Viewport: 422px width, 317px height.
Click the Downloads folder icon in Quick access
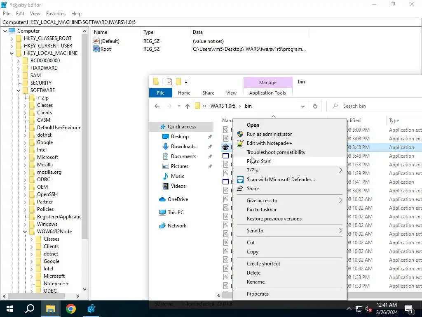166,147
